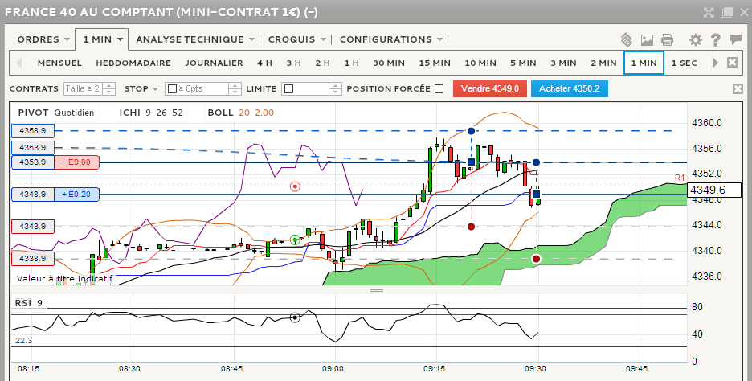Select the 30 MIN timeframe
The image size is (752, 381).
389,63
